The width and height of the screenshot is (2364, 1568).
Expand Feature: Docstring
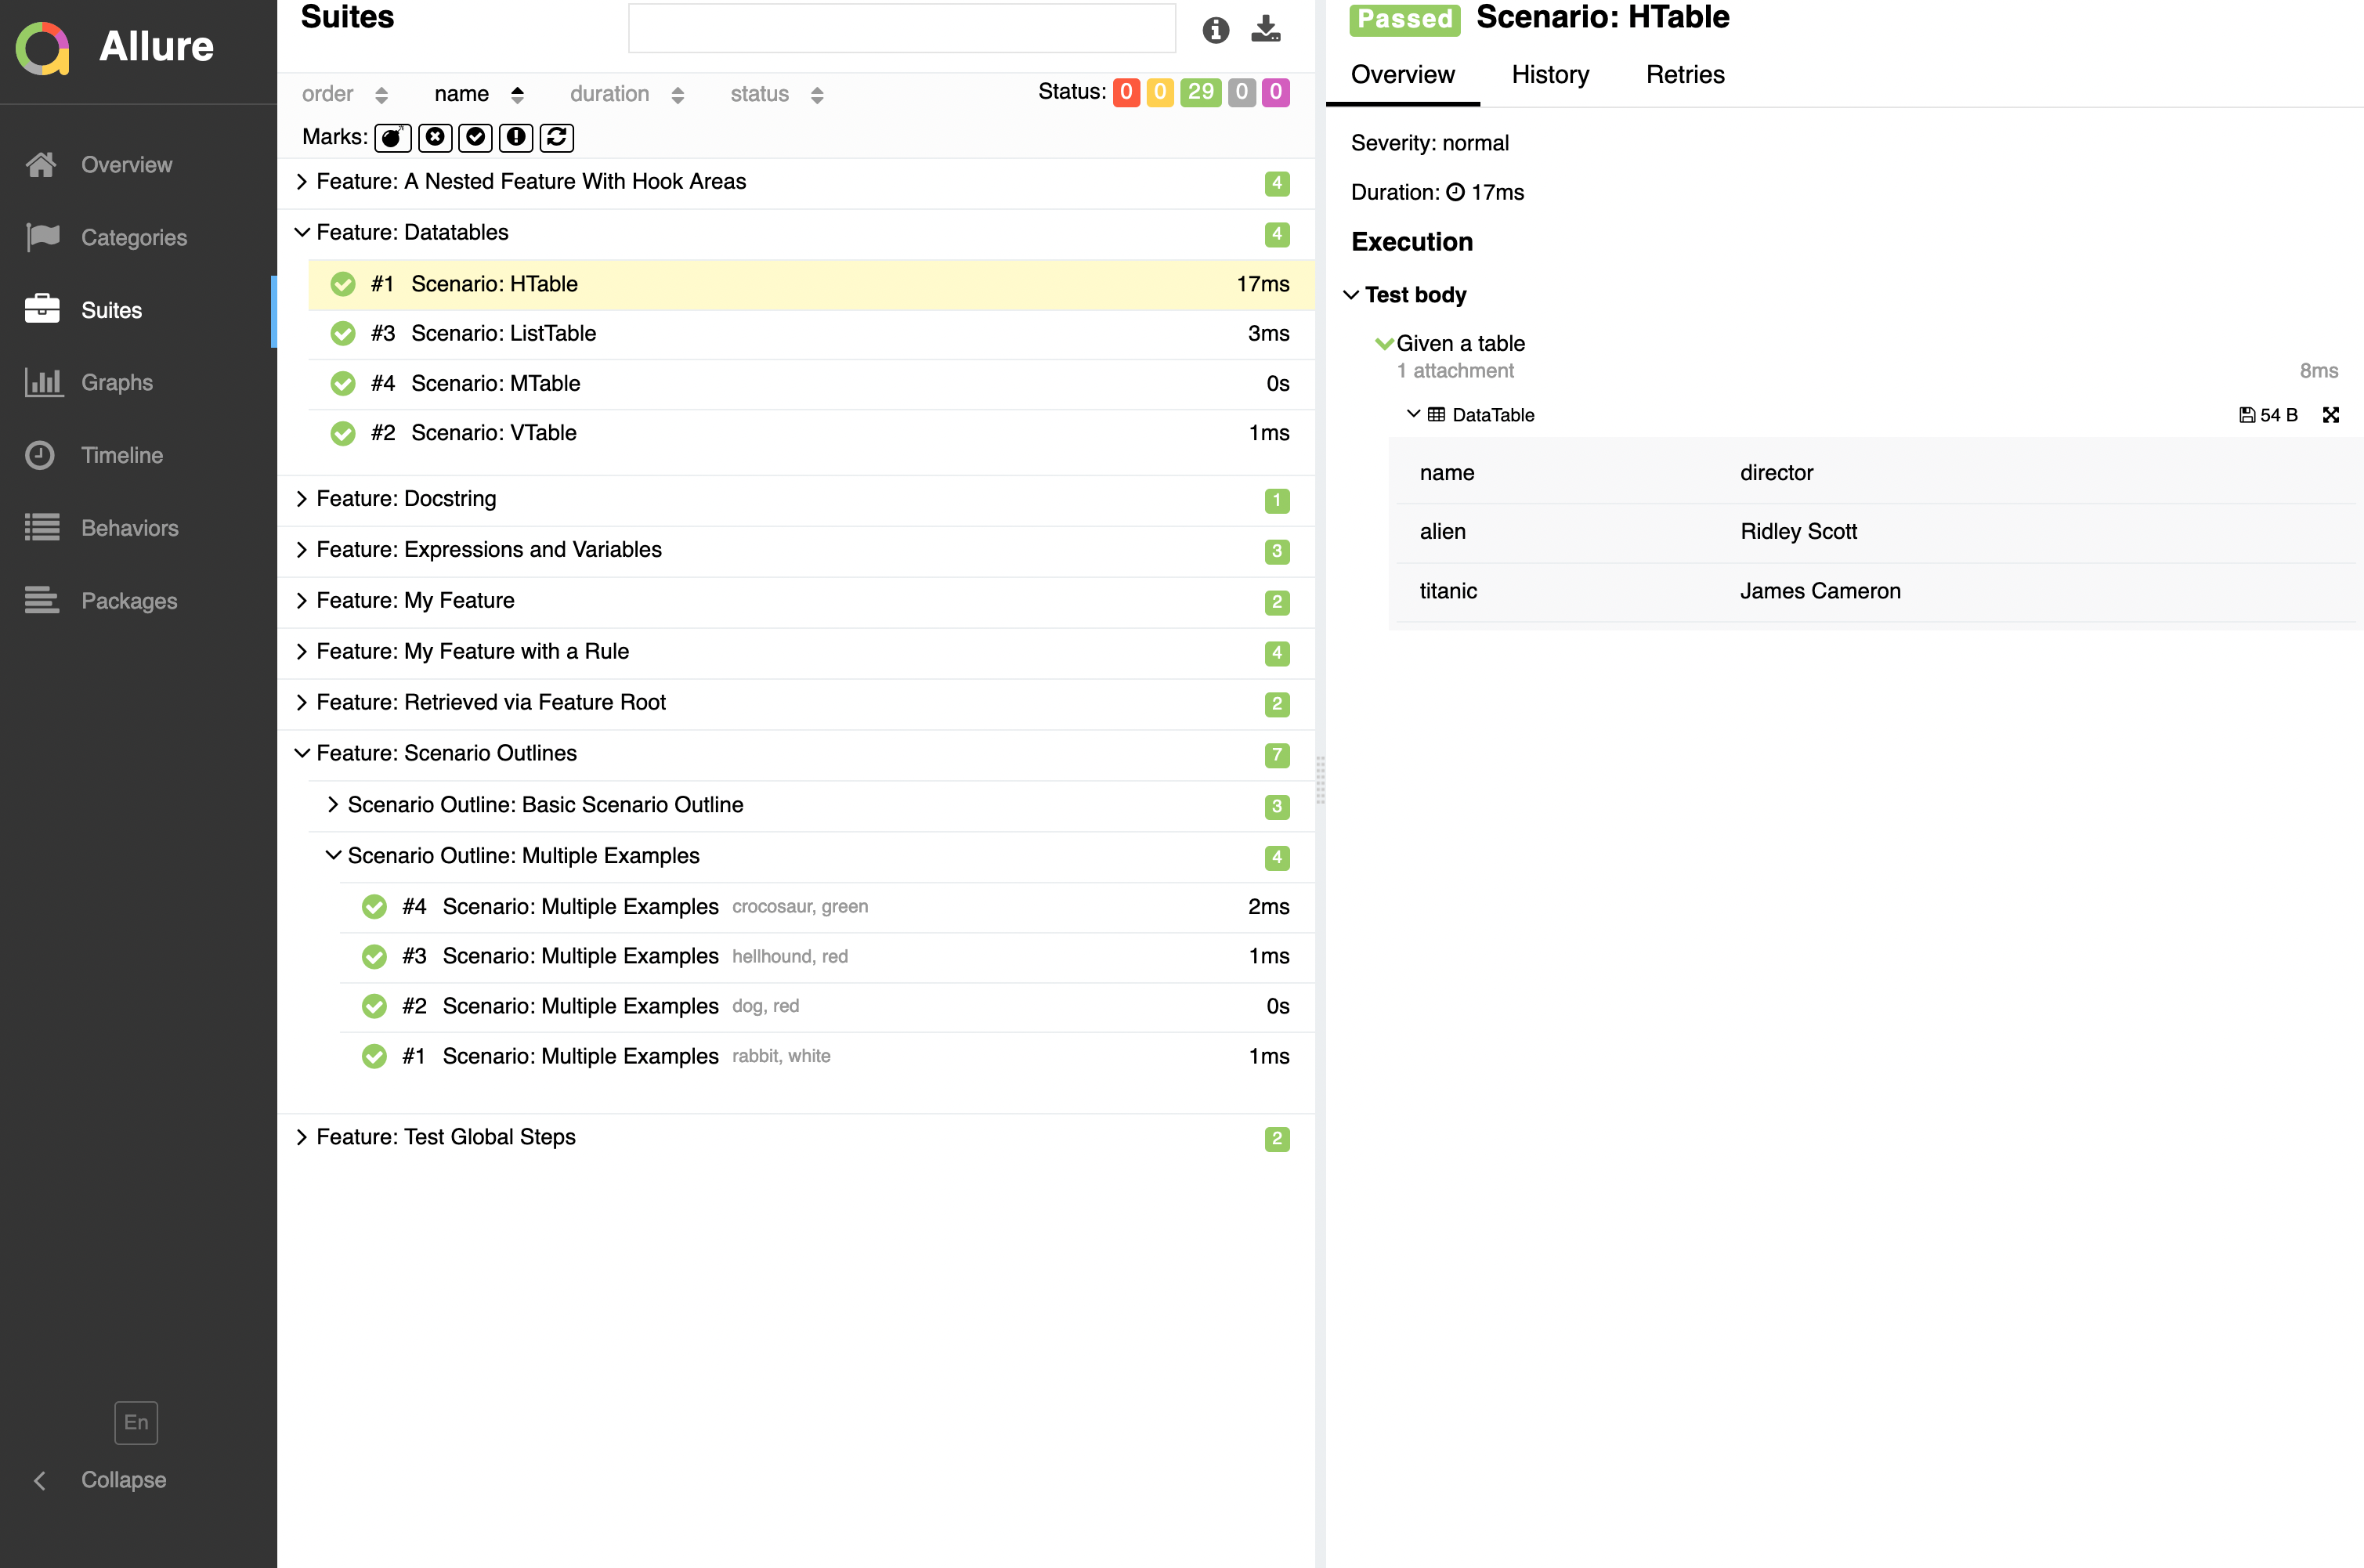[x=795, y=499]
